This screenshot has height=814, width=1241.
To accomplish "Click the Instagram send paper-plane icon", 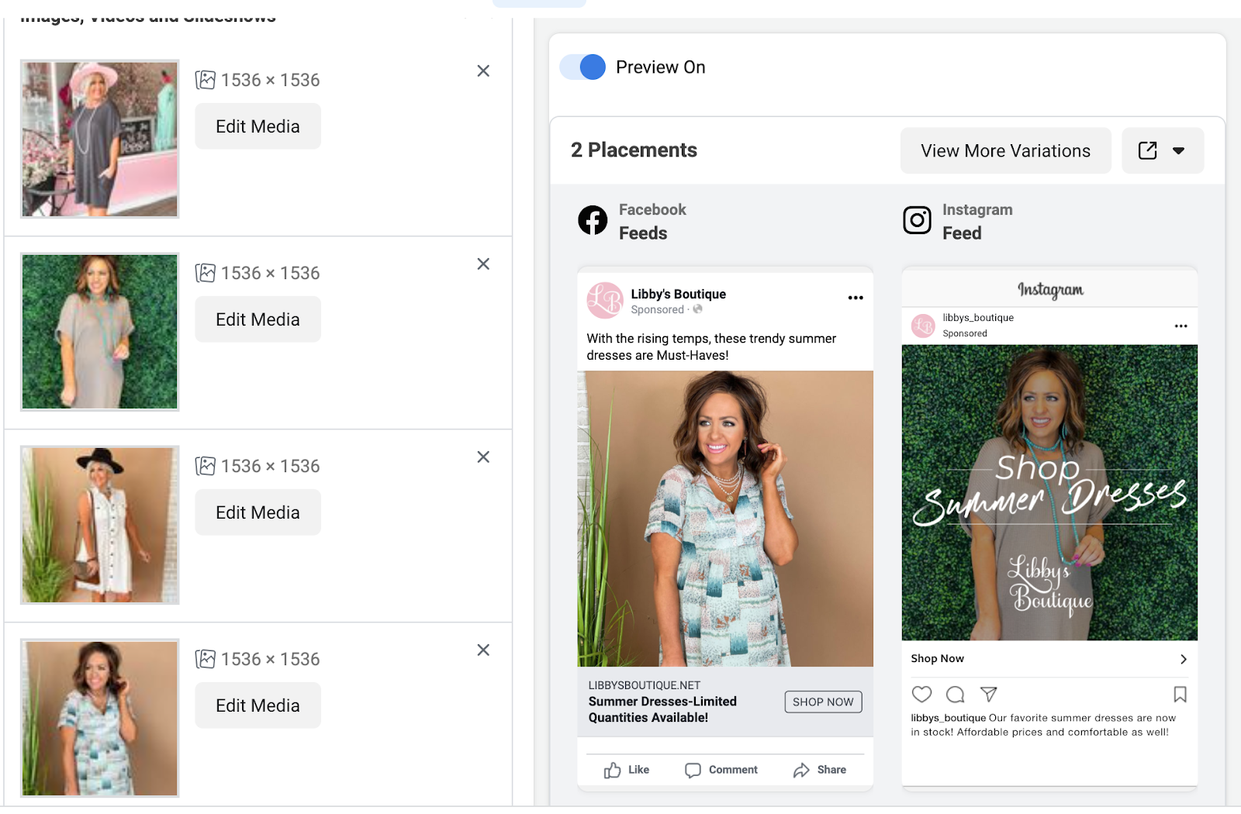I will [988, 694].
